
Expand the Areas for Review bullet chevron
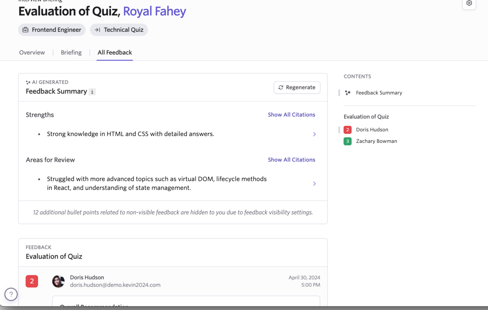[314, 184]
